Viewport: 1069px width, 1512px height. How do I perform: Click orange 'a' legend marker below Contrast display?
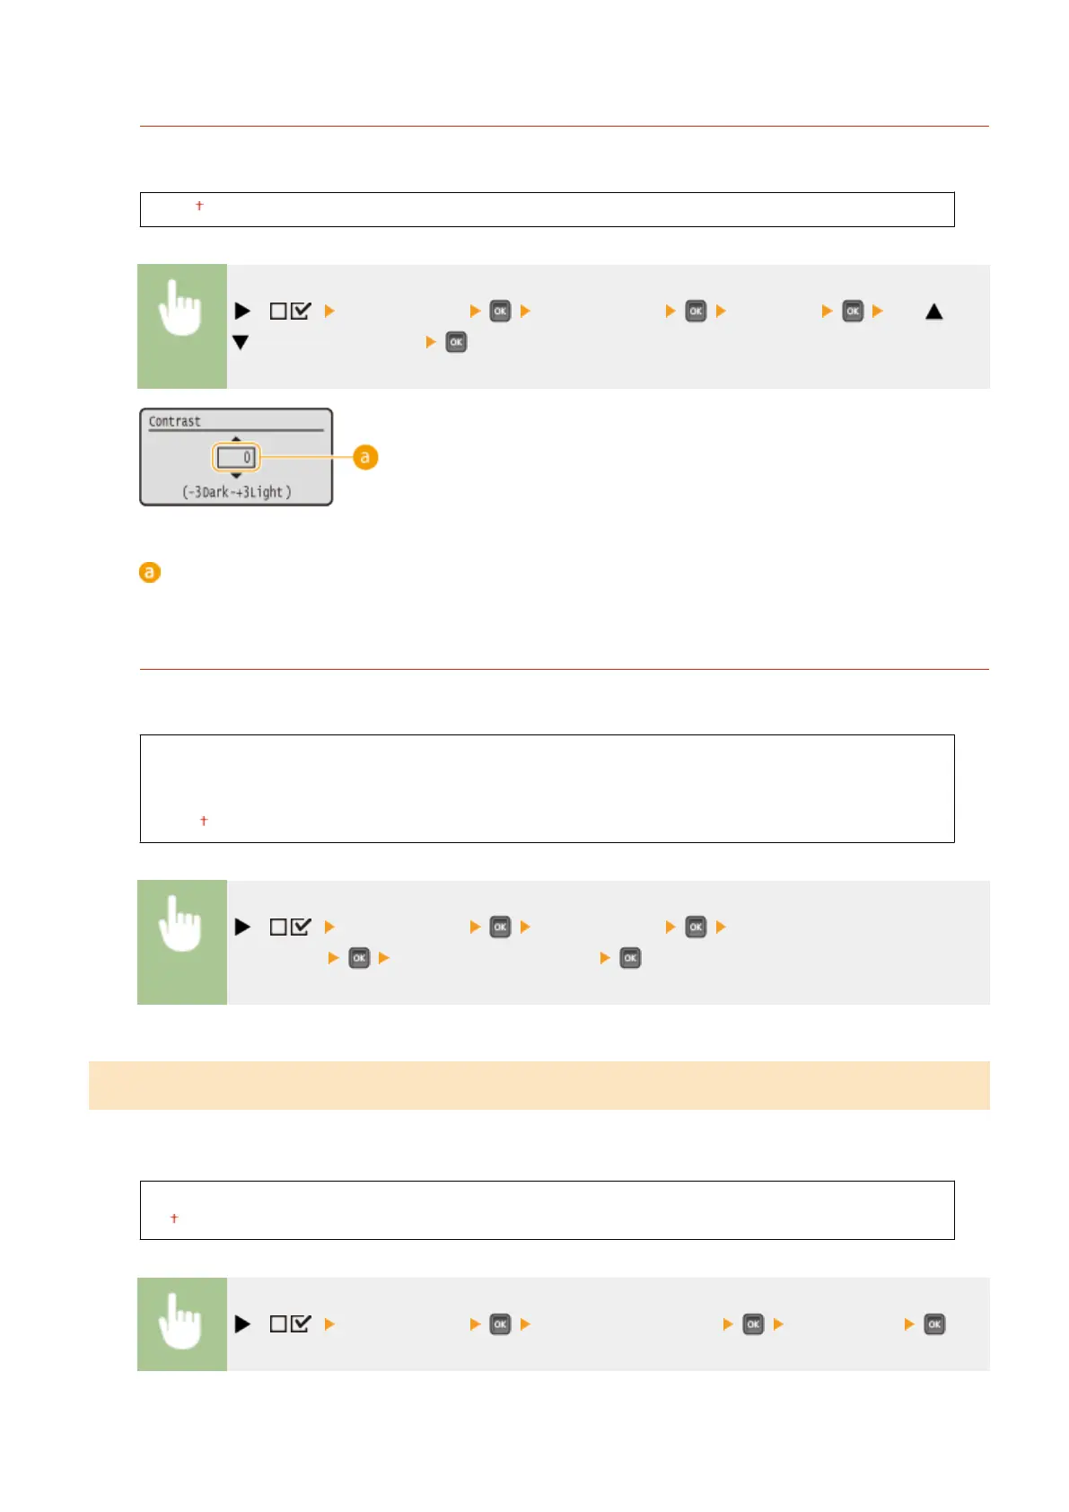(150, 572)
